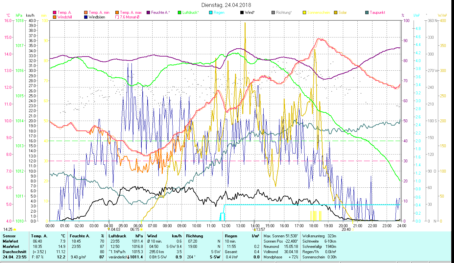Click the MinWert row label

point(10,241)
